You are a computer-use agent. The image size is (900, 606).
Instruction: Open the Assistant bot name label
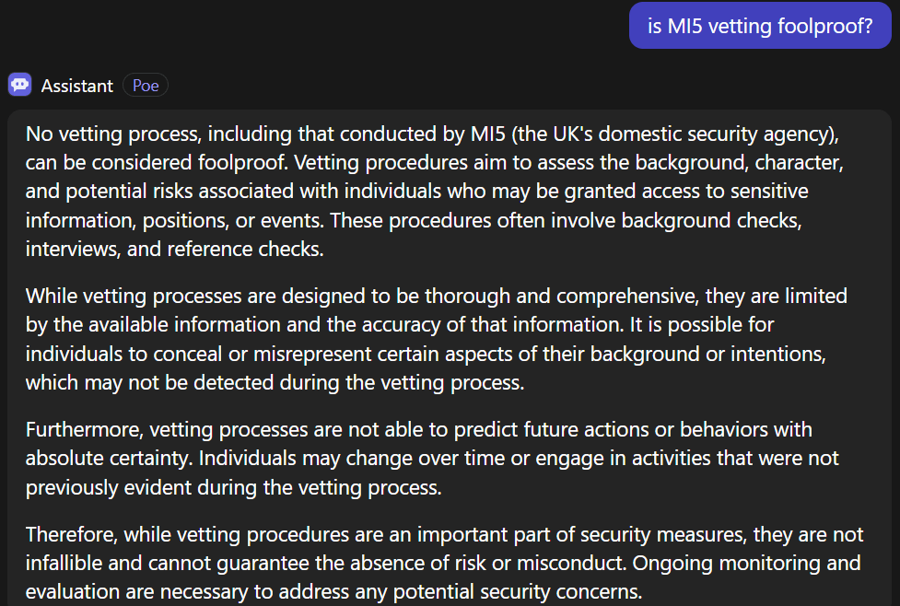[x=77, y=86]
